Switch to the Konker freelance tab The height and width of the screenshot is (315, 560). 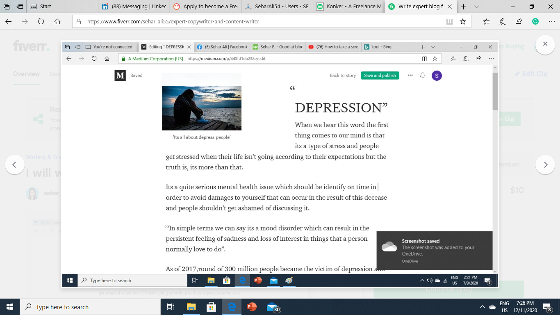(x=349, y=7)
